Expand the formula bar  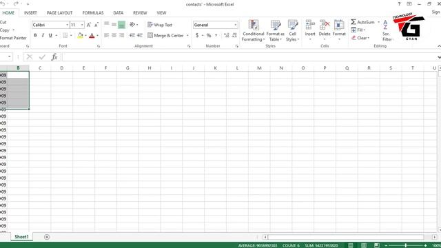[439, 57]
